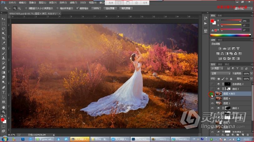
Task: Click the Zoom Out mode icon in options bar
Action: (x=19, y=8)
